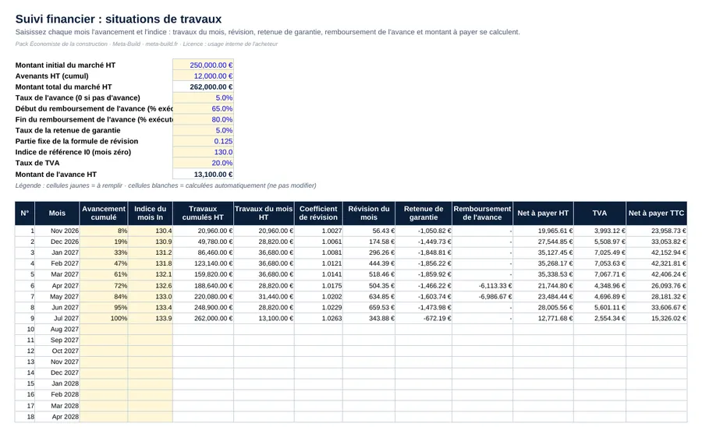Select the initial market amount 250,000.00 € cell
The image size is (702, 434).
point(203,65)
